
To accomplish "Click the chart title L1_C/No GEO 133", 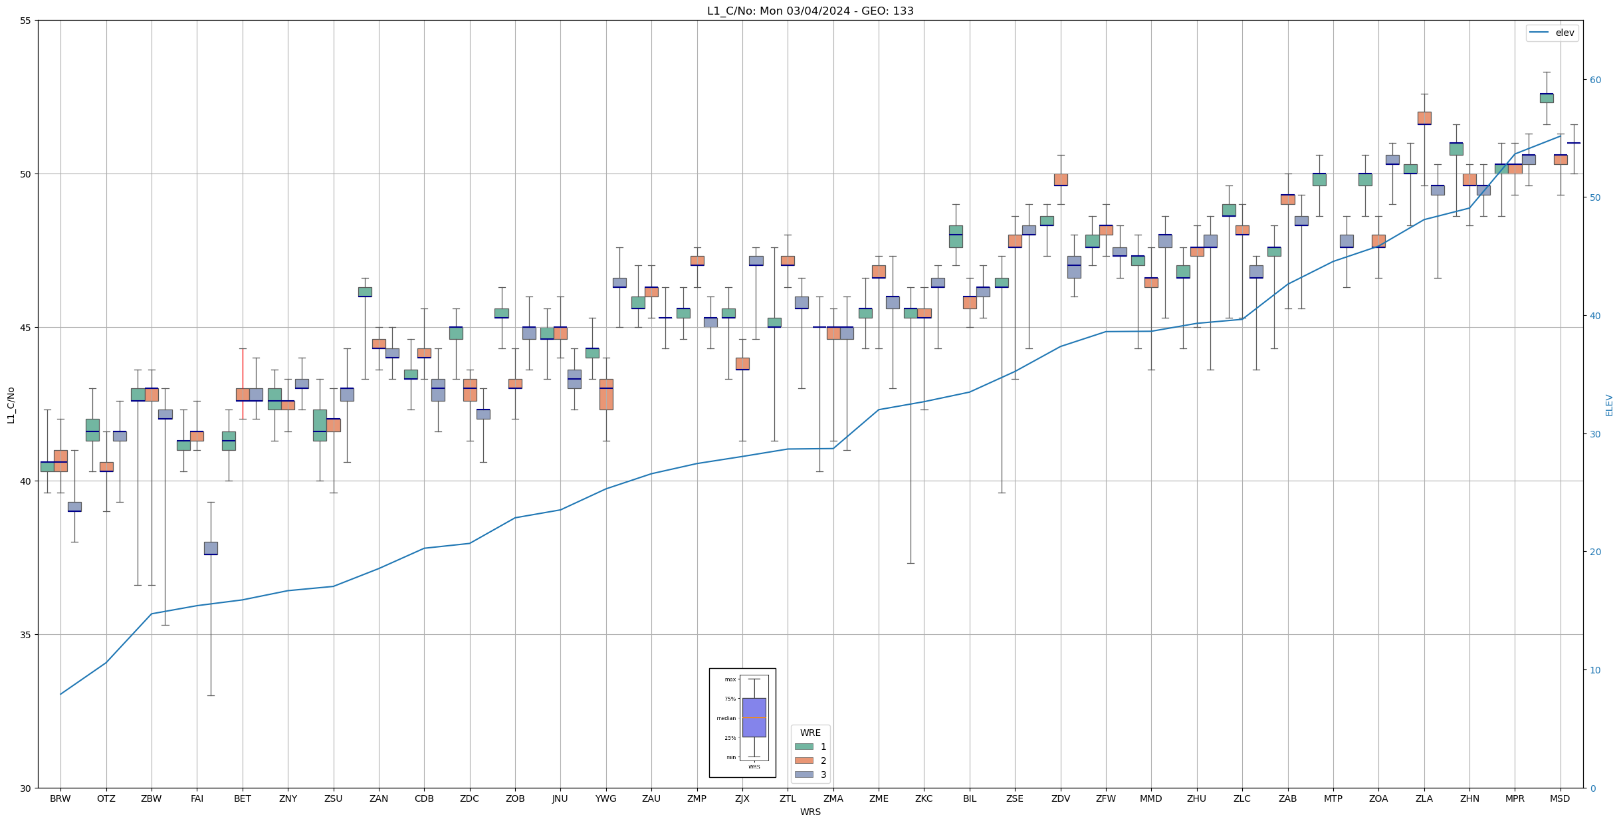I will tap(810, 11).
